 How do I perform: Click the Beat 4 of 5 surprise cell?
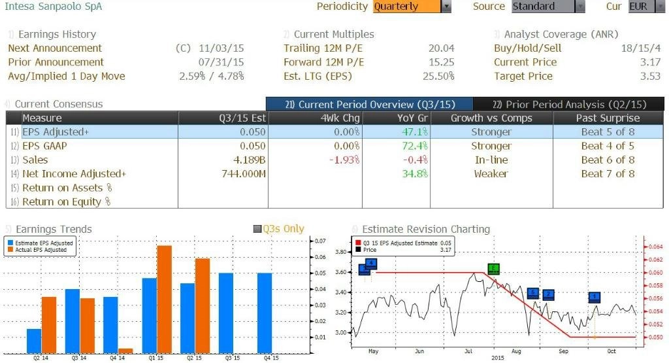pyautogui.click(x=608, y=146)
